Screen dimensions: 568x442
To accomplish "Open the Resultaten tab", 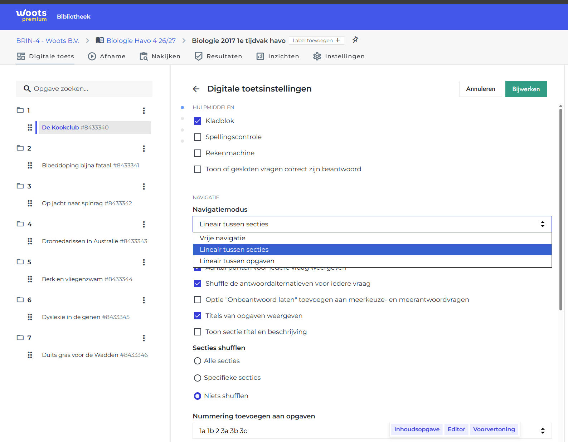I will pyautogui.click(x=218, y=56).
